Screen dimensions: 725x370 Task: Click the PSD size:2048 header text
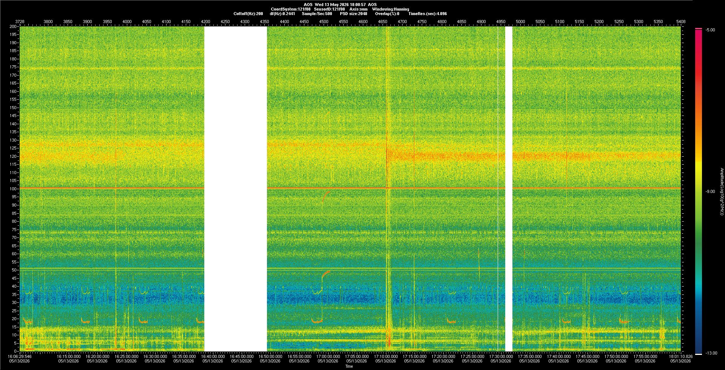(x=353, y=14)
